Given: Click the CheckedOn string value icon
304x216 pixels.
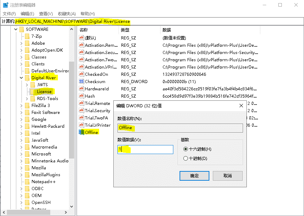Looking at the screenshot, I should point(82,74).
